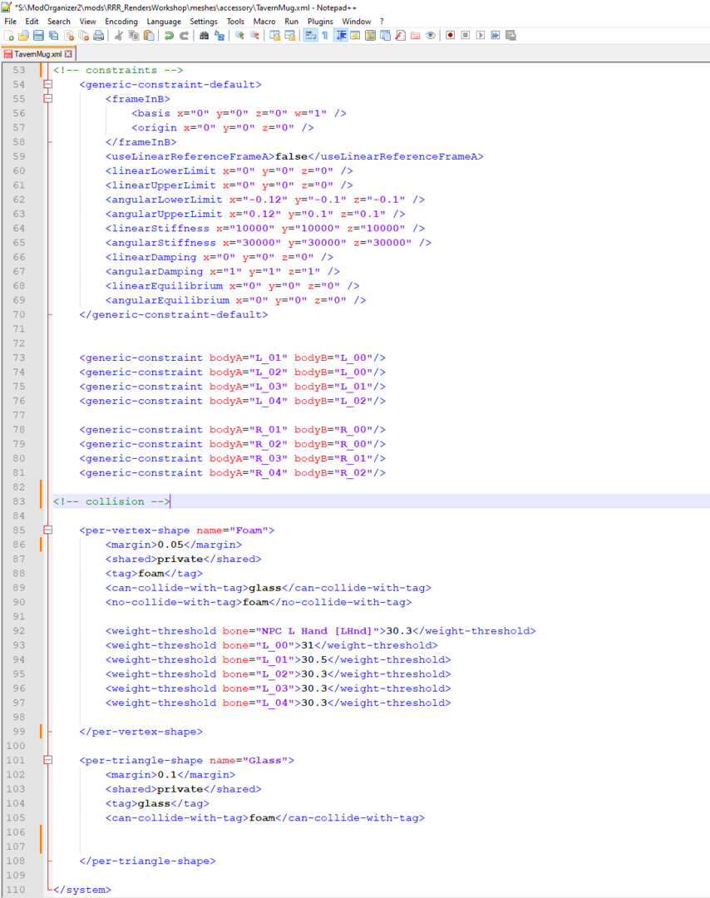Screen dimensions: 710x898
Task: Click the Undo green arrow icon
Action: click(169, 36)
